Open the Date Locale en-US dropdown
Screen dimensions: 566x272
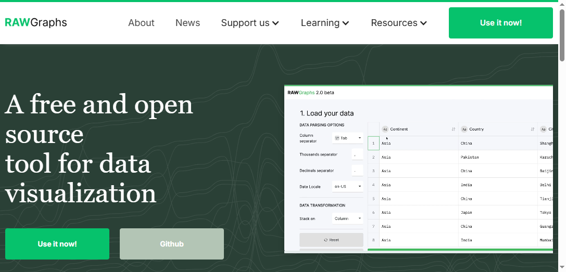pyautogui.click(x=348, y=186)
